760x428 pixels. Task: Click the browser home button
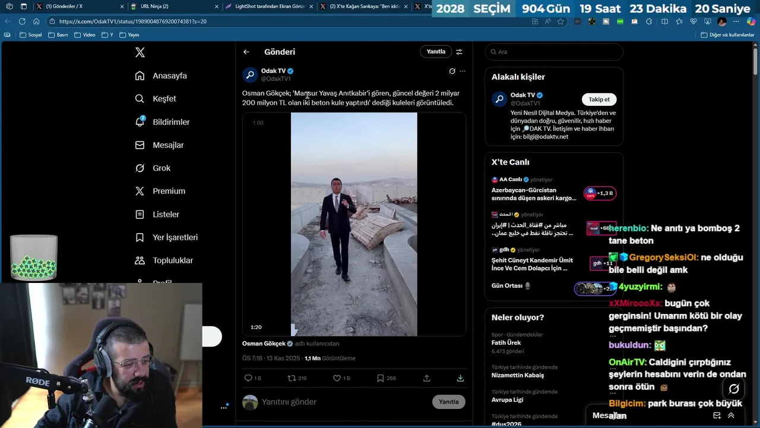[x=37, y=21]
